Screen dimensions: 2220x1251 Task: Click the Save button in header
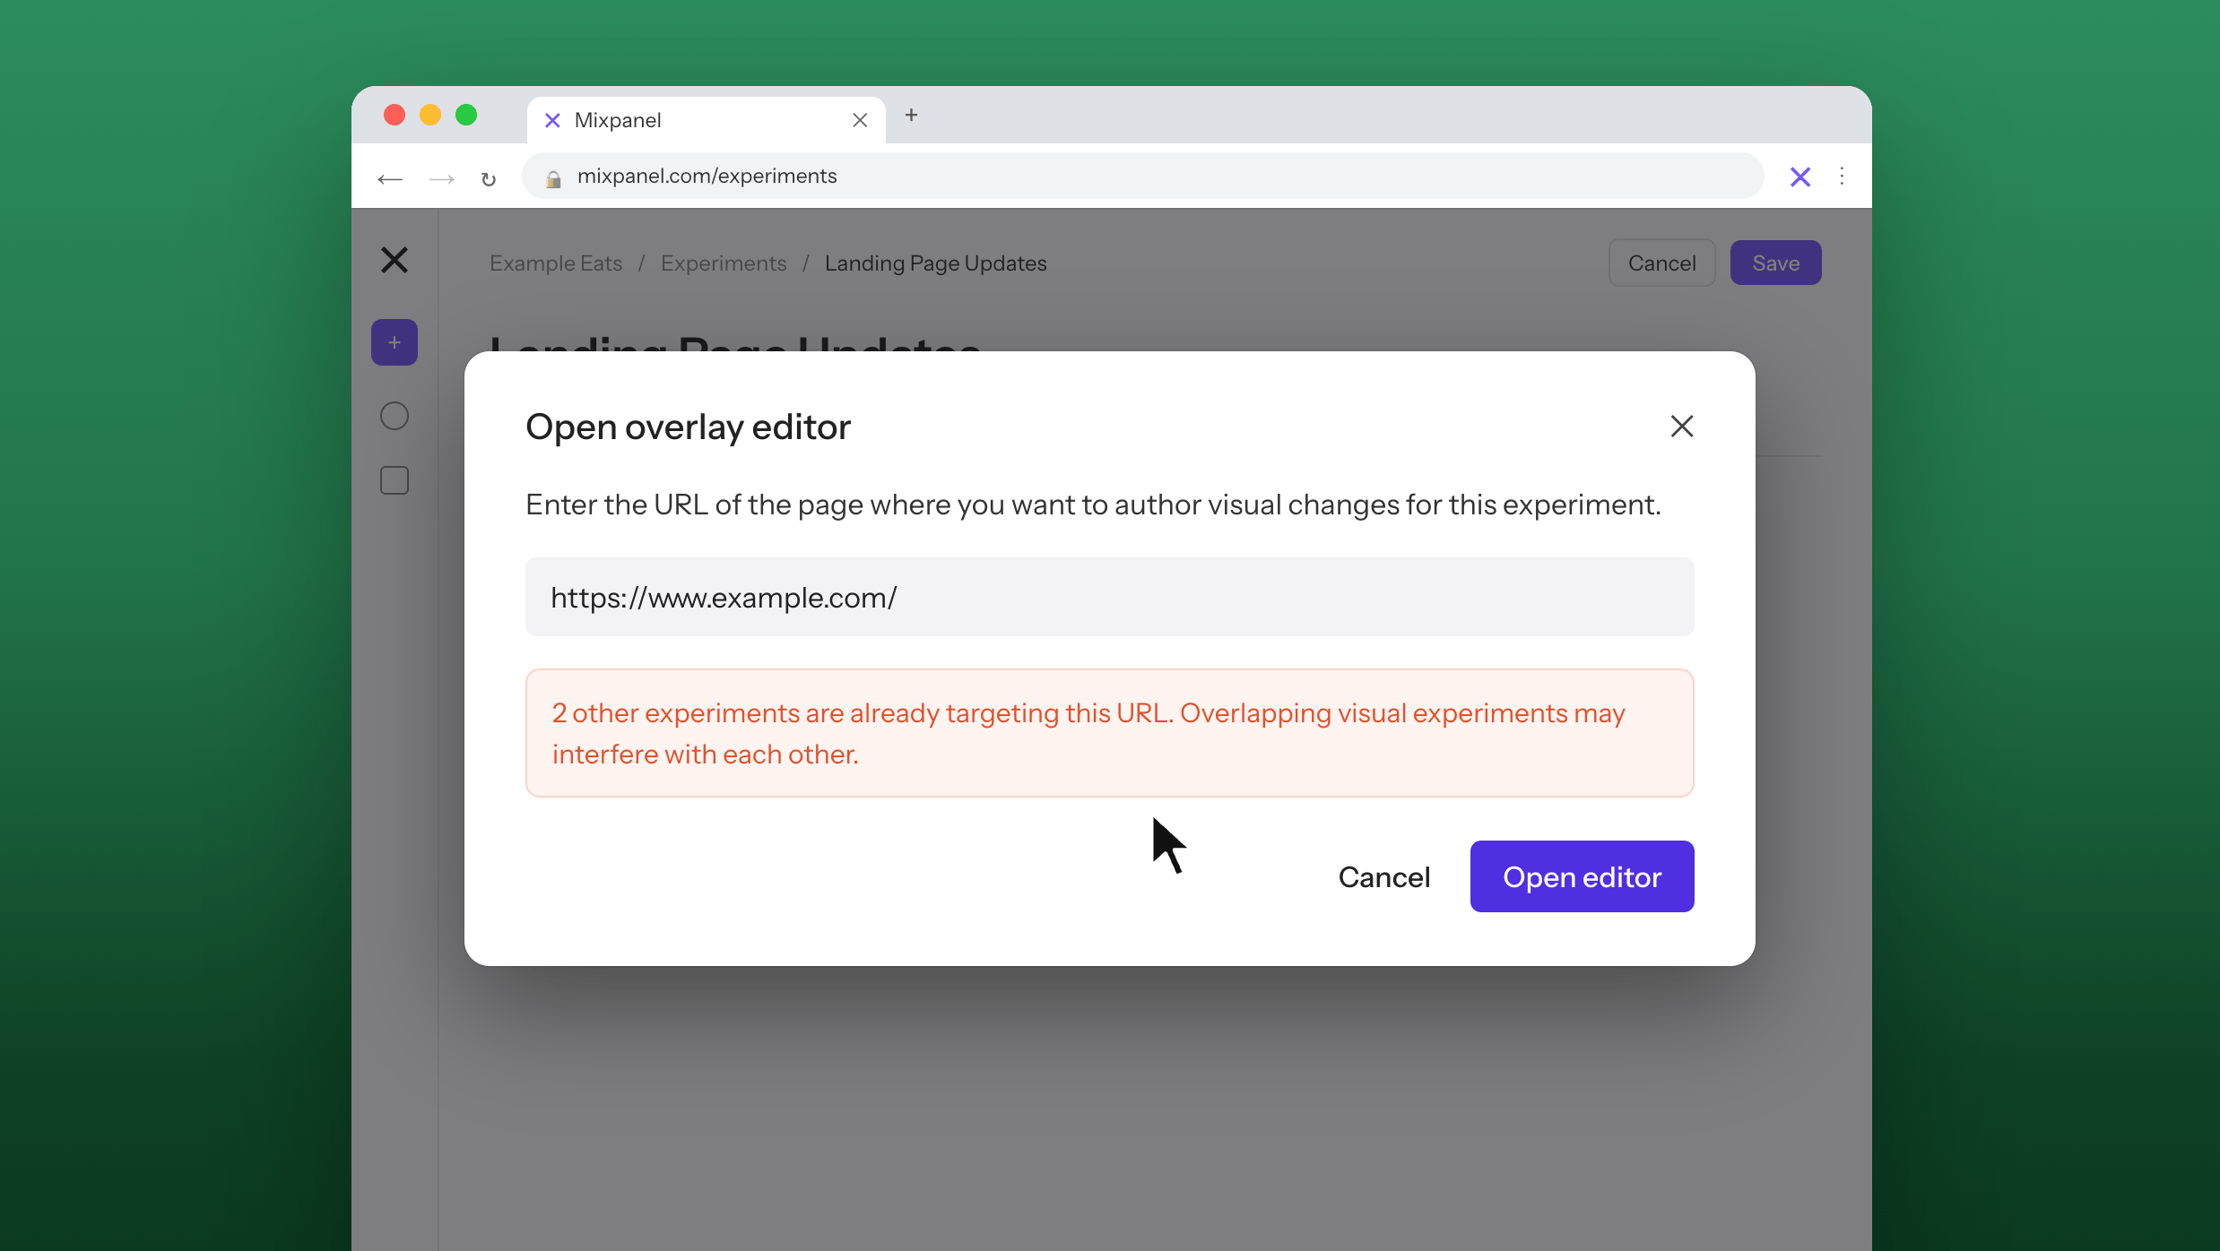(1775, 263)
